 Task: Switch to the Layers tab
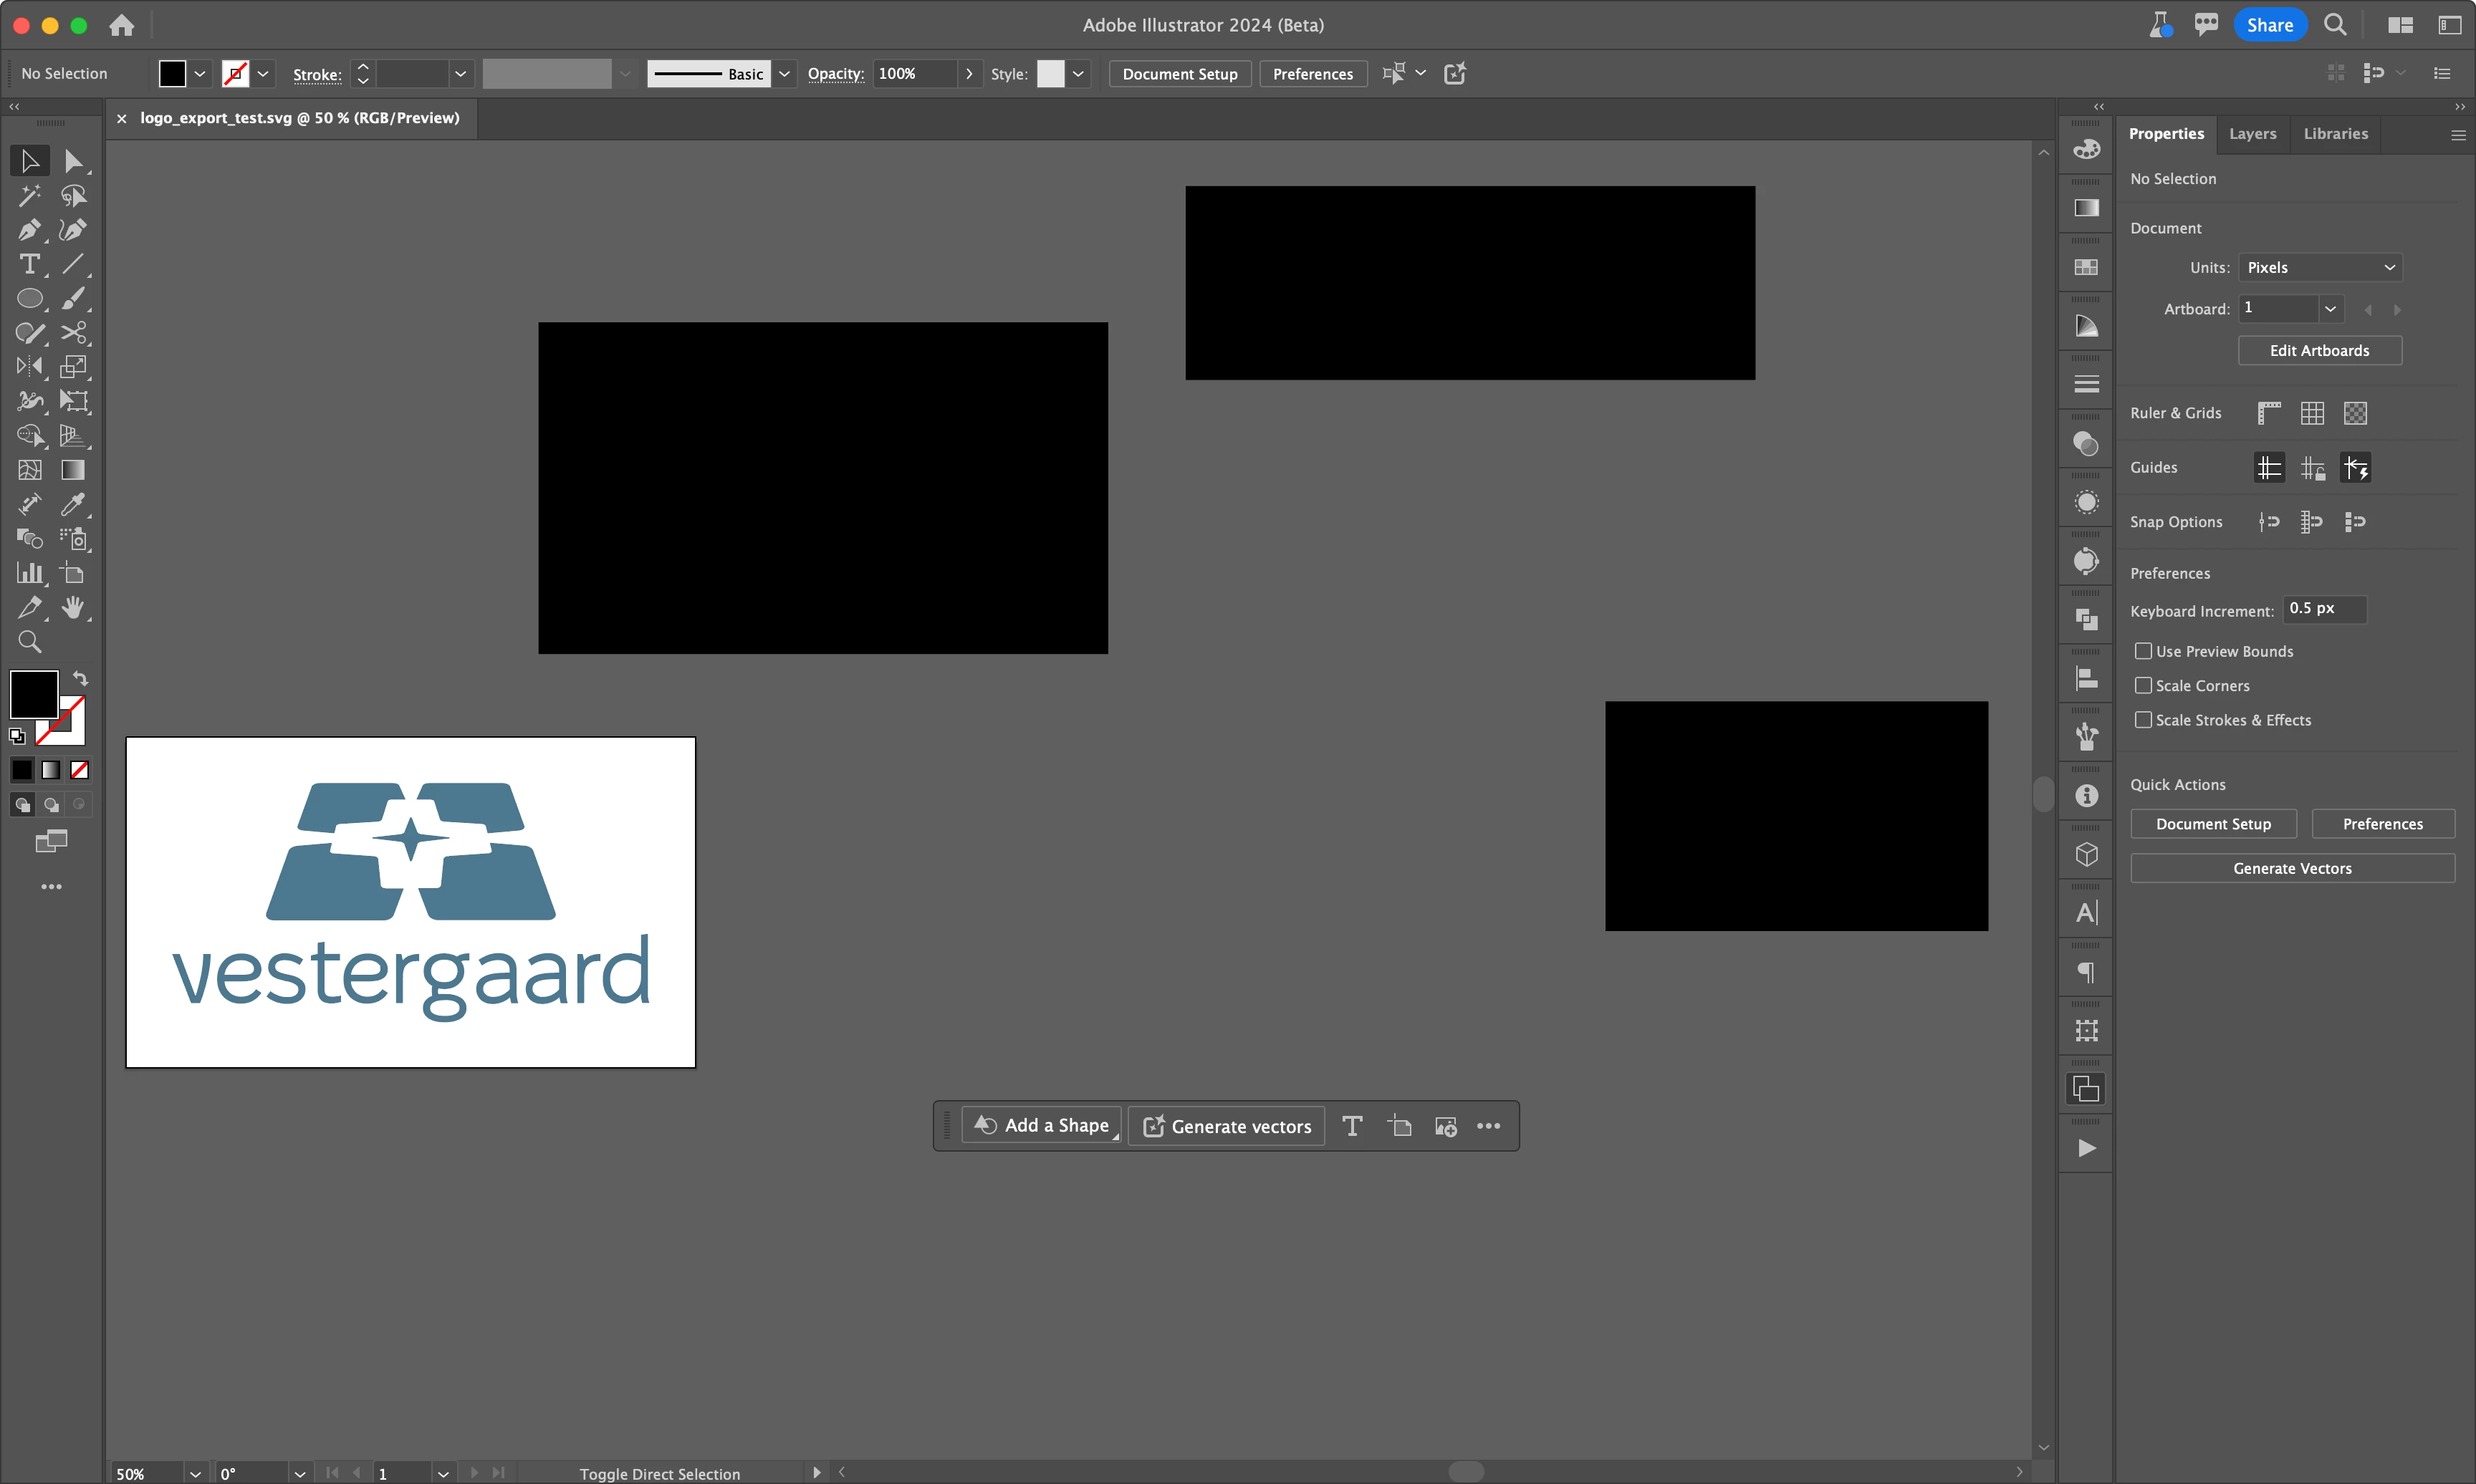pyautogui.click(x=2252, y=133)
